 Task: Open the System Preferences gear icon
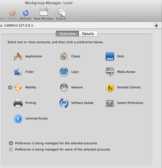coord(110,103)
